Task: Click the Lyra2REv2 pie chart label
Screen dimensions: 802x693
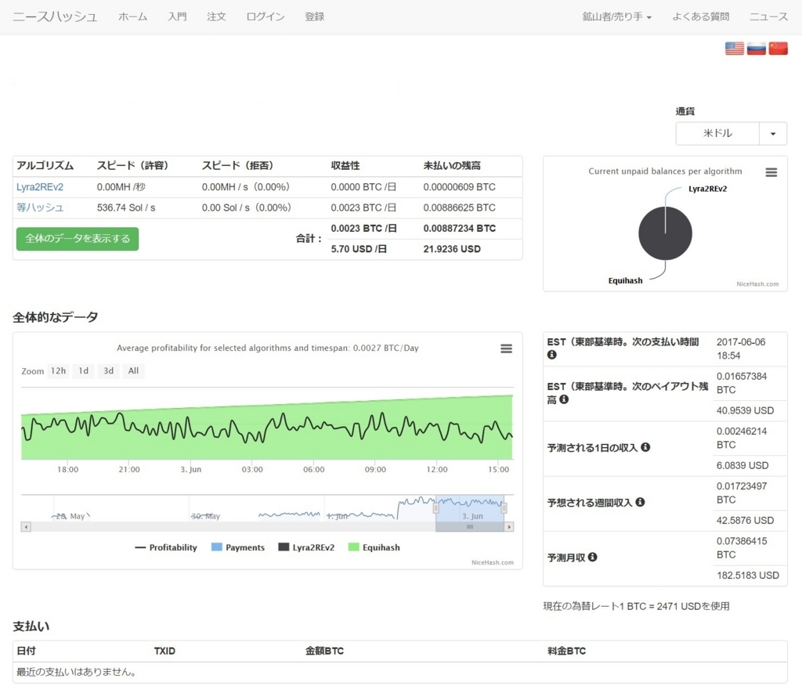Action: pyautogui.click(x=708, y=189)
